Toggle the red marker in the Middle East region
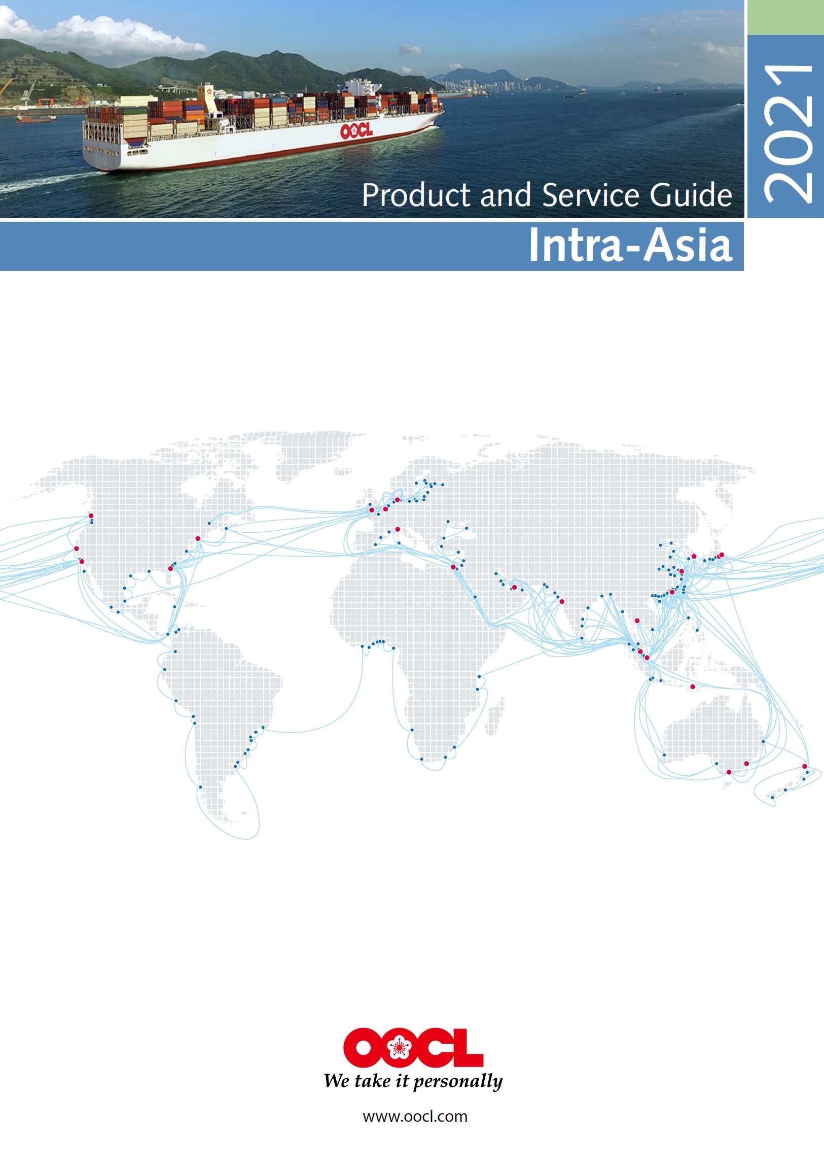This screenshot has width=824, height=1167. [514, 588]
